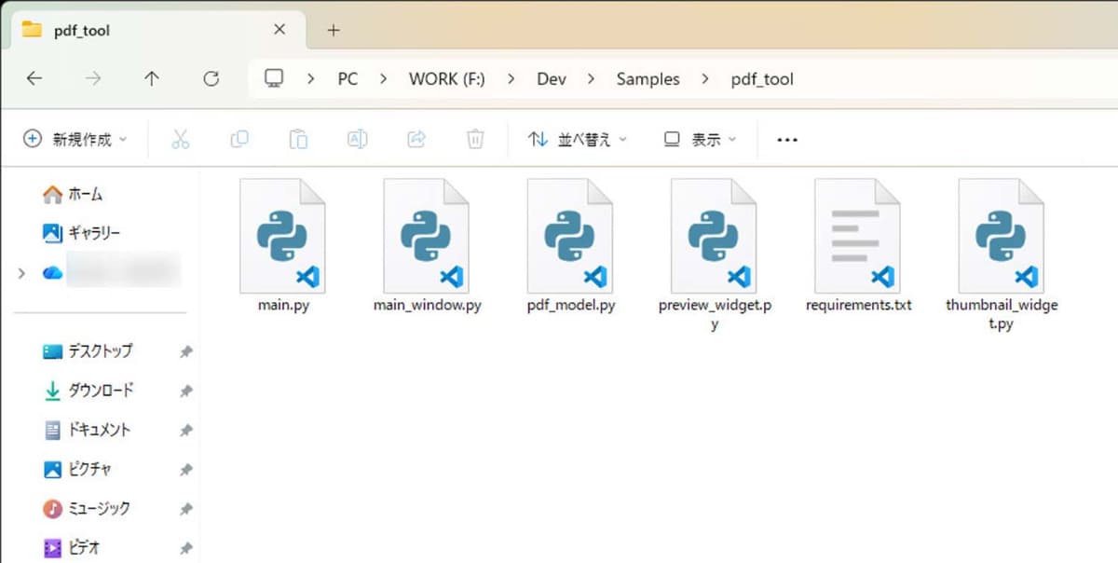Click the Share icon in toolbar

(416, 139)
